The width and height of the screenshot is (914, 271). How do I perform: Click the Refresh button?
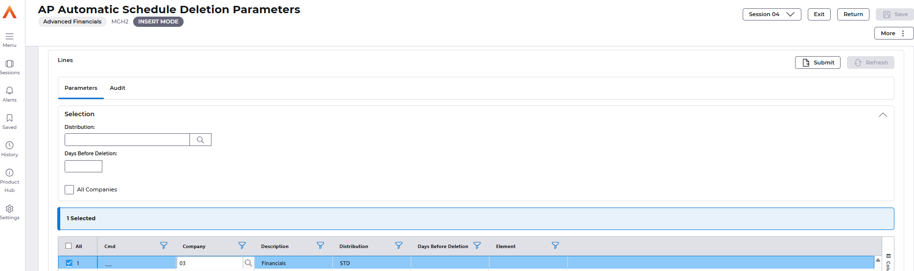(870, 63)
